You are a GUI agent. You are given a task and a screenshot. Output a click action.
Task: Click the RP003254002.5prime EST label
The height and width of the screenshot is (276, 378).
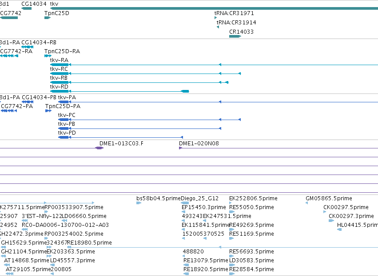pos(74,234)
